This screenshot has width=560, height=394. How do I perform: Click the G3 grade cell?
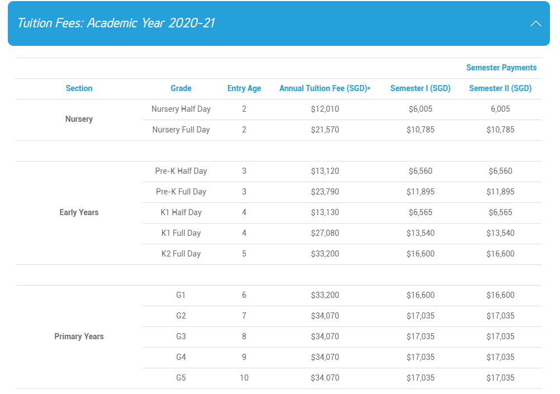(181, 336)
